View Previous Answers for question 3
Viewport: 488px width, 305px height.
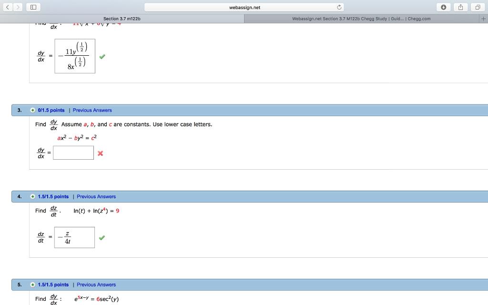92,110
